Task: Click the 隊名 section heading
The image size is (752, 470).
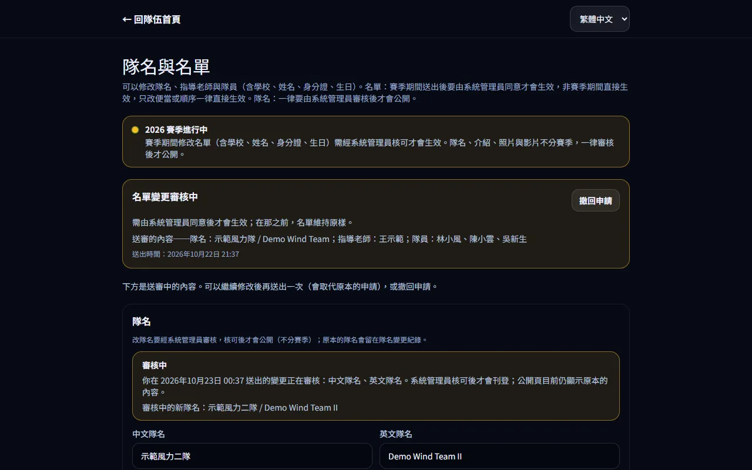Action: pyautogui.click(x=142, y=321)
